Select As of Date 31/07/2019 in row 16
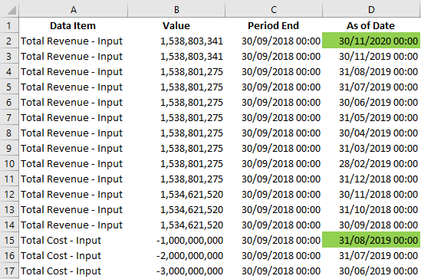This screenshot has width=421, height=279. click(371, 256)
